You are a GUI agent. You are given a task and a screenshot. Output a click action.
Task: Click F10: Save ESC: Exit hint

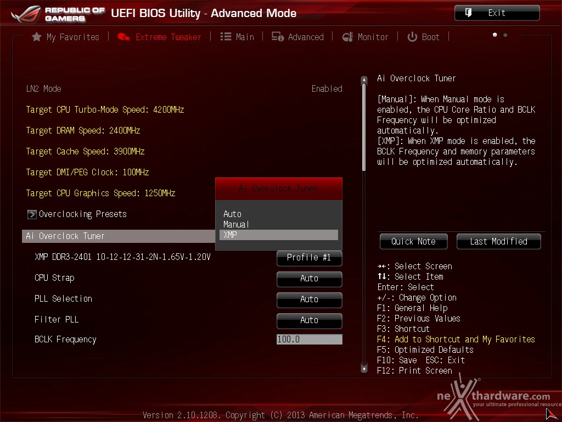coord(421,360)
